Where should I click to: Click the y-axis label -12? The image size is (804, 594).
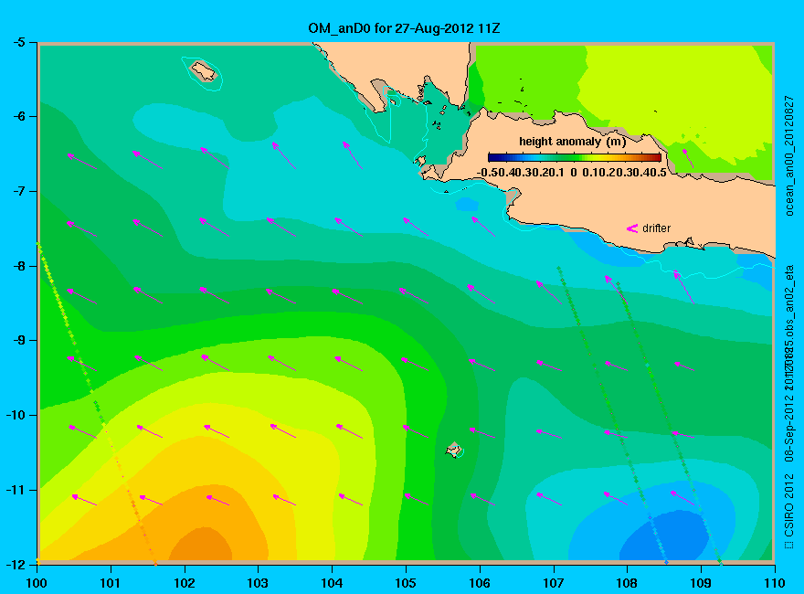coord(15,564)
